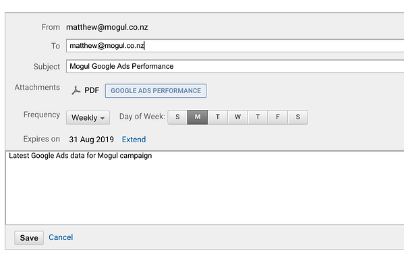The image size is (404, 271).
Task: Select Wednesday day button
Action: [x=238, y=117]
